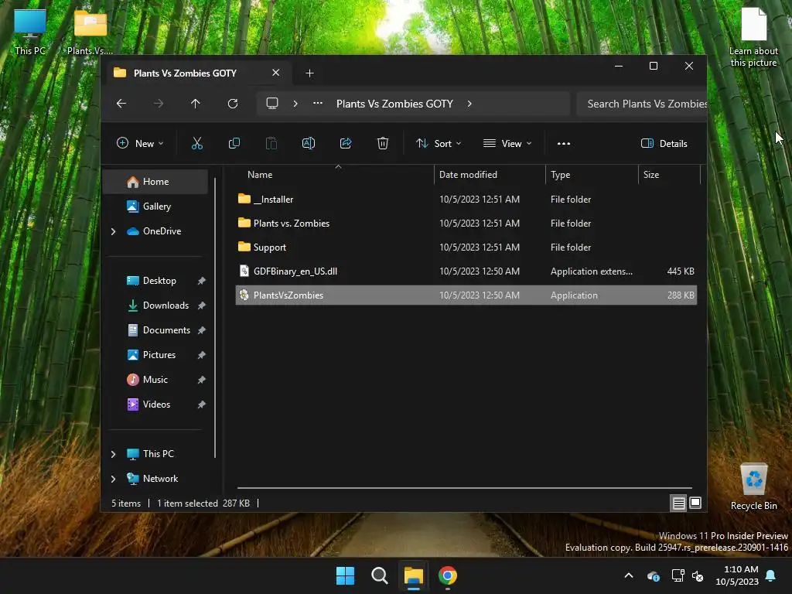Toggle the Details pane
Screen dimensions: 792x594
coord(664,143)
